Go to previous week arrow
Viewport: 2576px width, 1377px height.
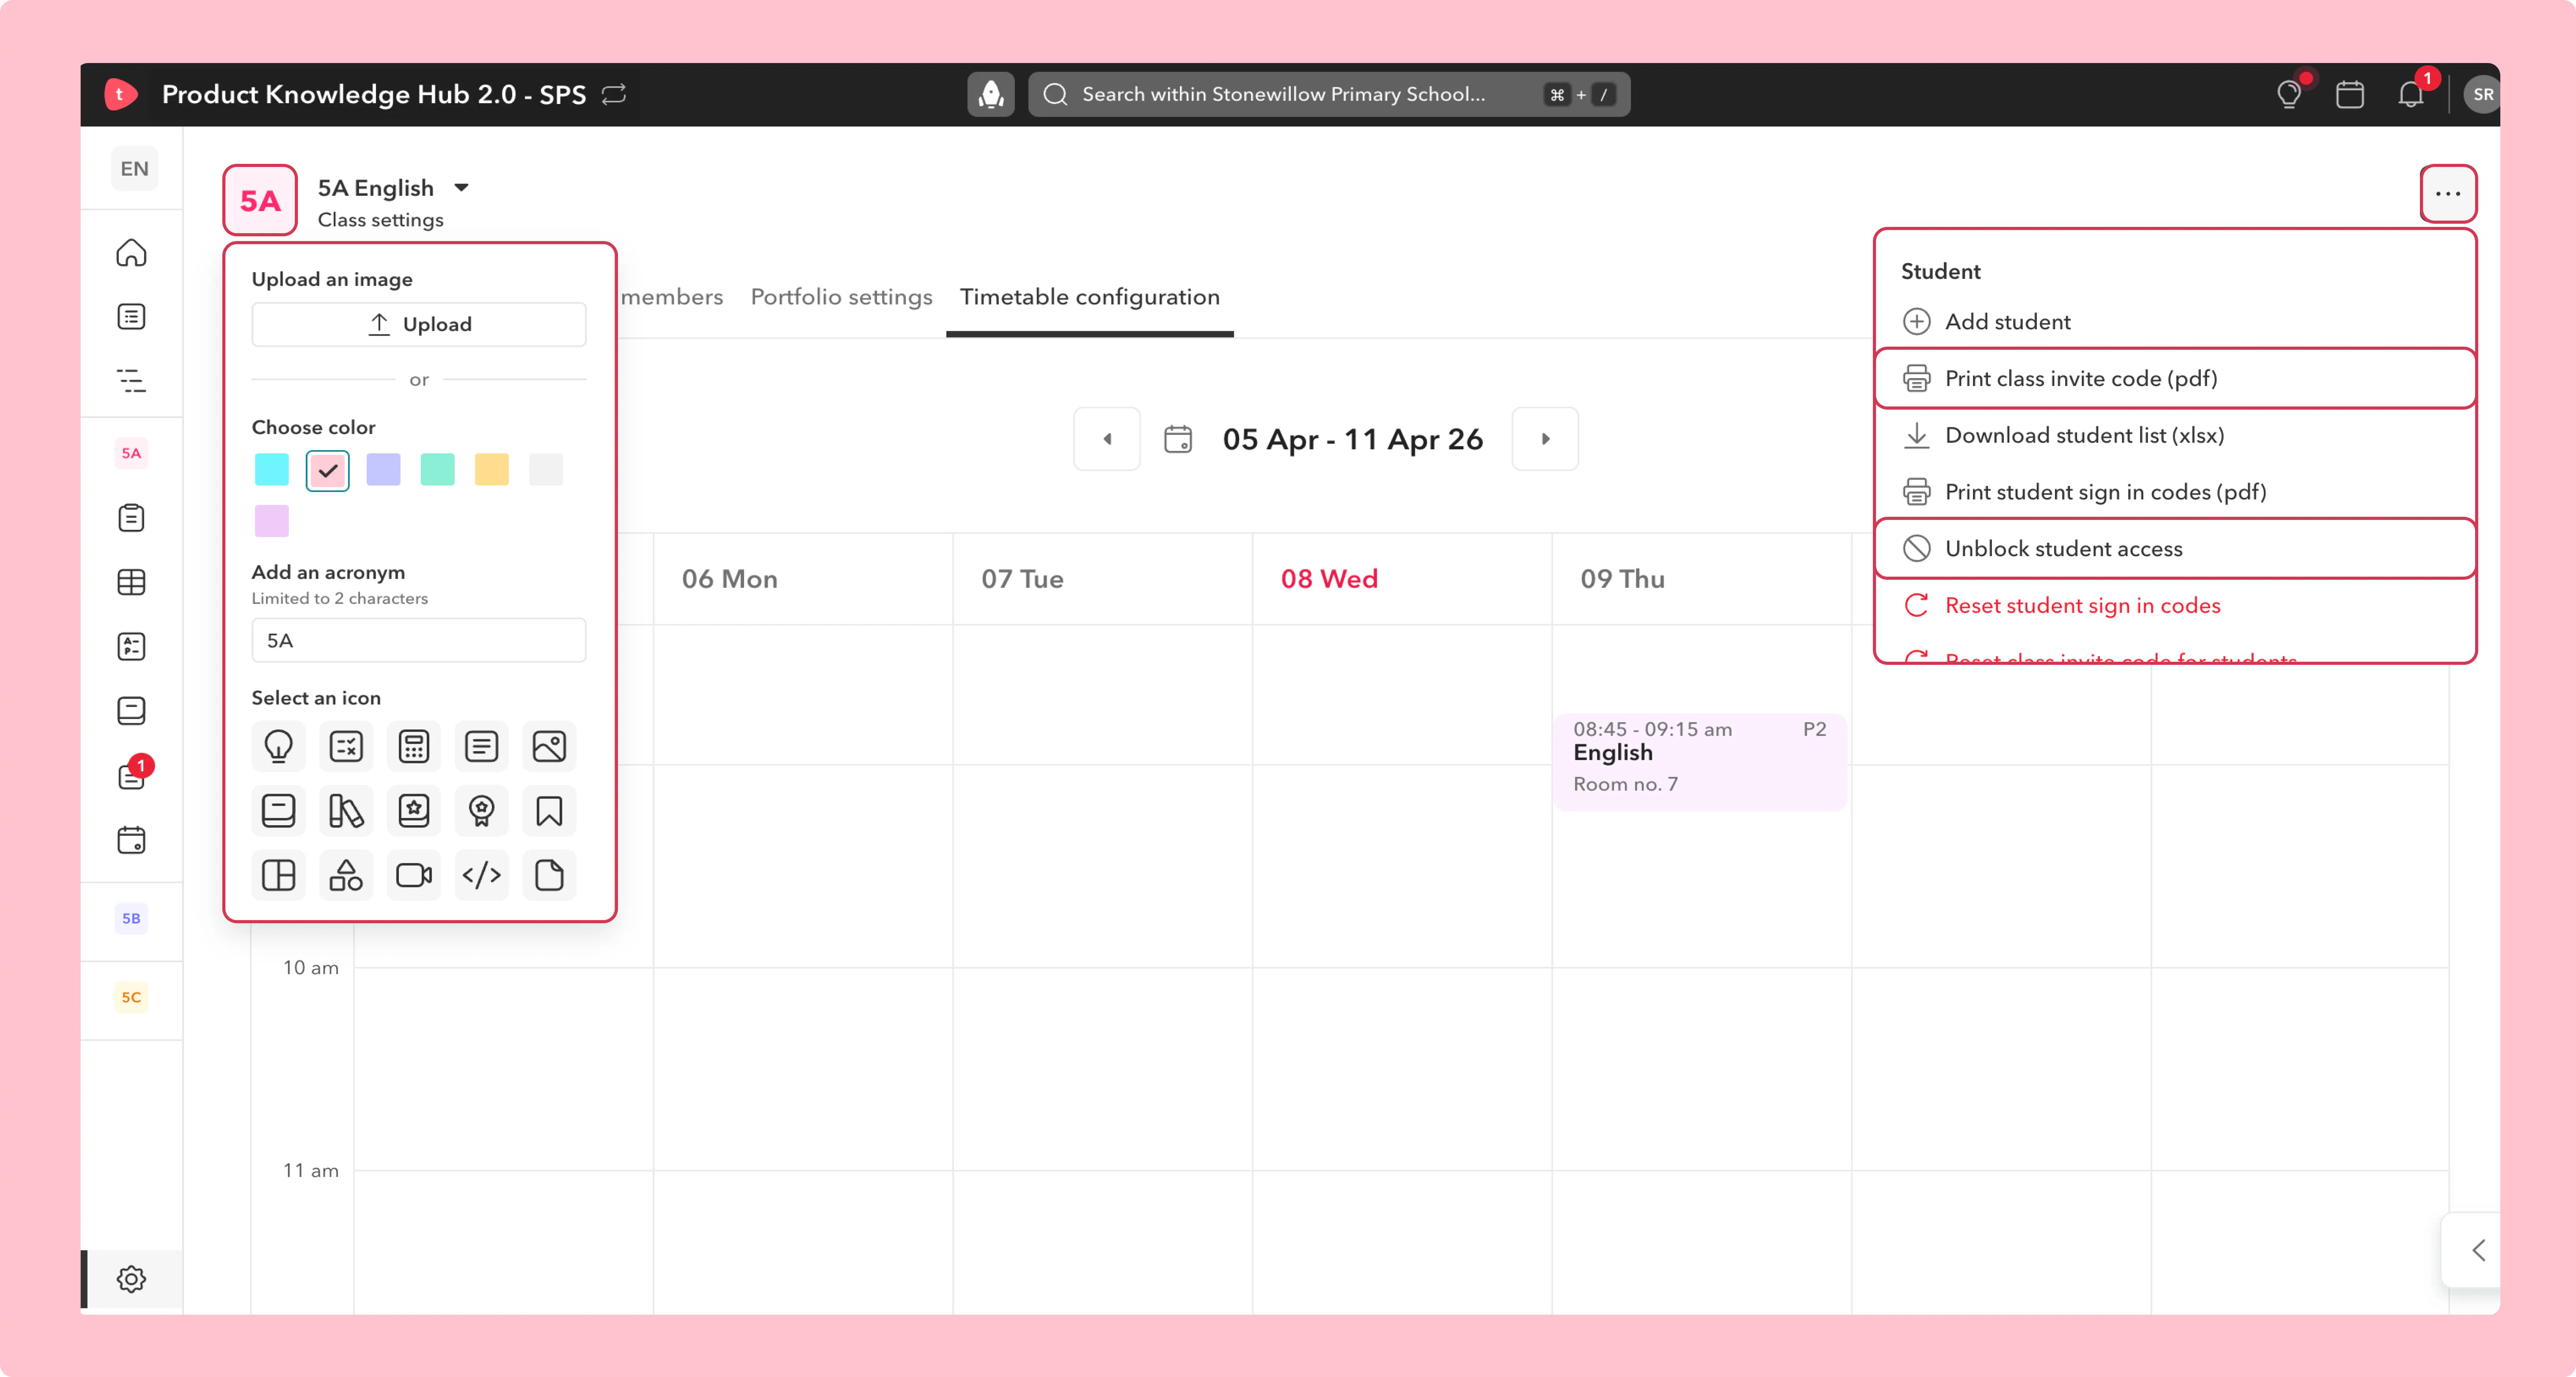(x=1107, y=439)
